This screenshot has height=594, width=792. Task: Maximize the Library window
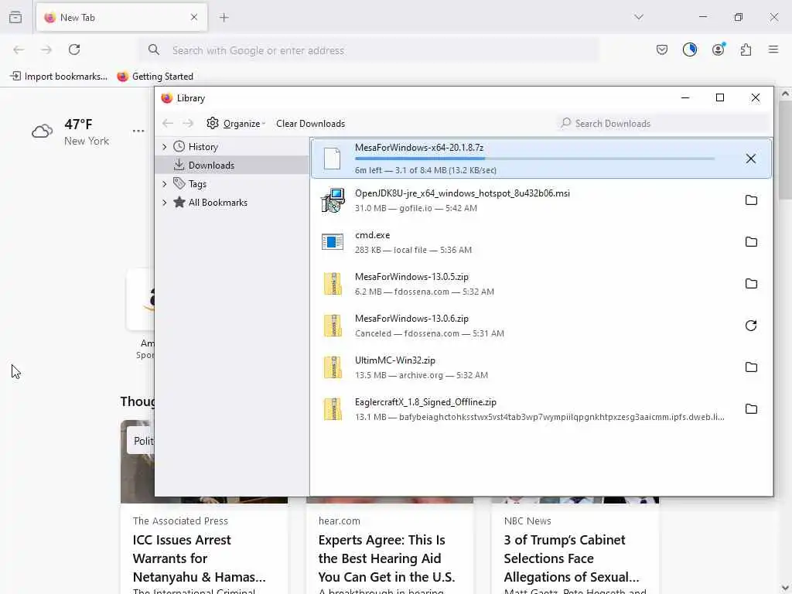click(720, 98)
